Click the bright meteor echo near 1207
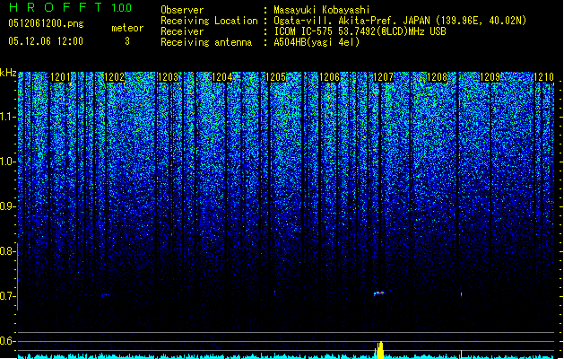This screenshot has width=564, height=359. 378,293
